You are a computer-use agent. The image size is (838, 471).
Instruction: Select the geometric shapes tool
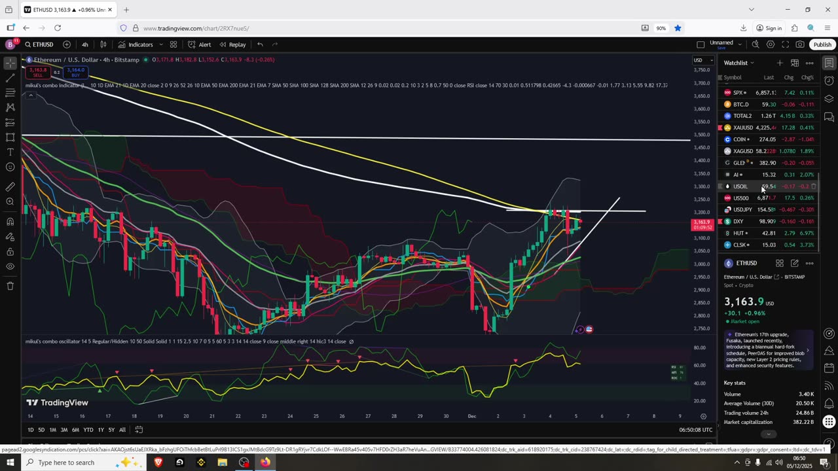coord(10,137)
